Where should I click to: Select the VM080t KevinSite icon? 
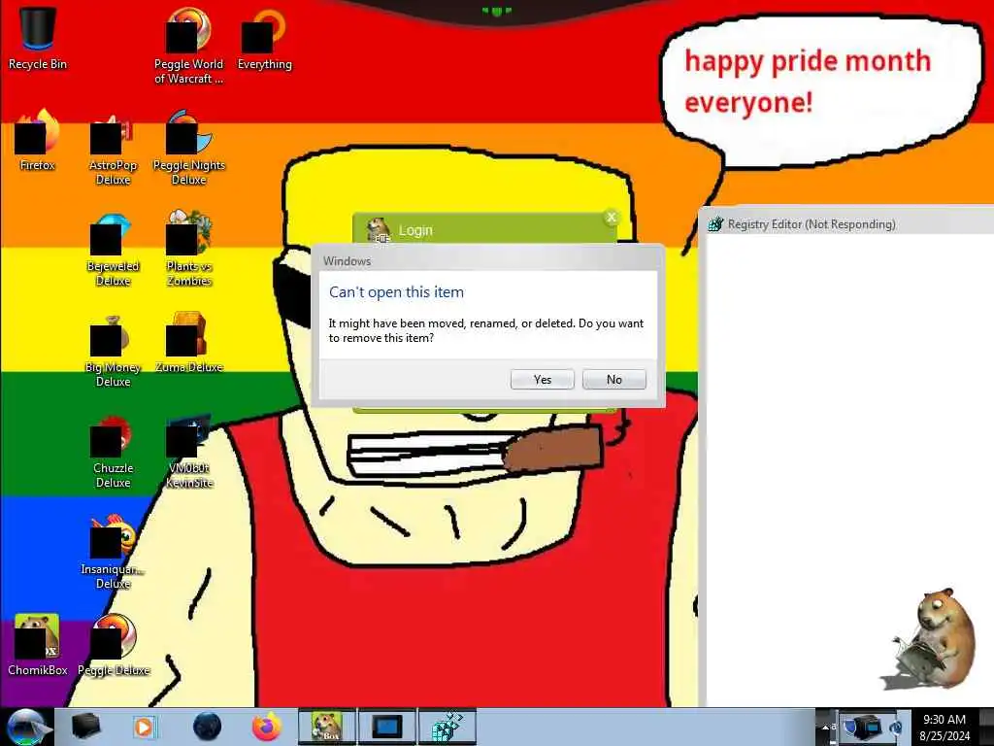pyautogui.click(x=189, y=450)
